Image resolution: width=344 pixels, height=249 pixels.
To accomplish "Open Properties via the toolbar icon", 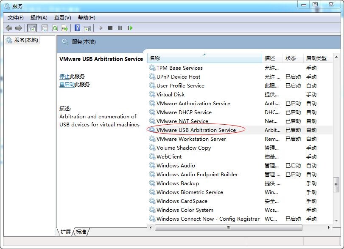I will [x=45, y=28].
